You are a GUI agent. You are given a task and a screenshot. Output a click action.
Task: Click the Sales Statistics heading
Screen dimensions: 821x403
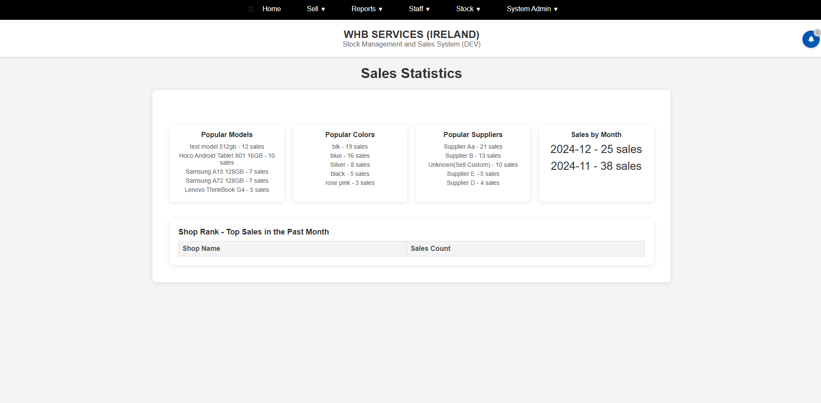click(x=411, y=73)
